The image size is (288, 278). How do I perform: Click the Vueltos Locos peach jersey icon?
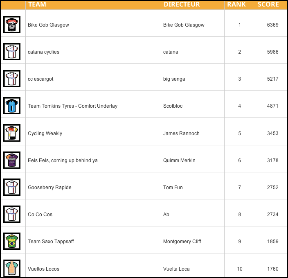click(x=12, y=268)
